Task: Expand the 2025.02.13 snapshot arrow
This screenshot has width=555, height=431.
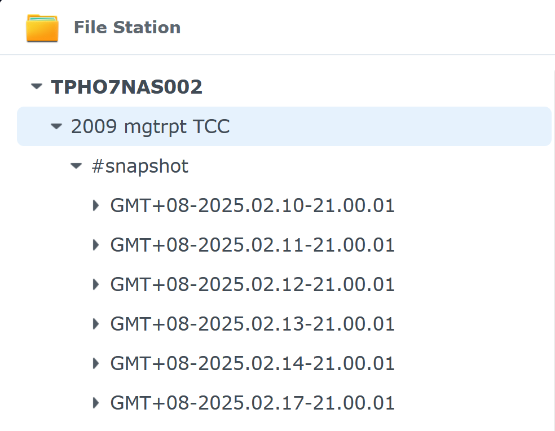Action: (x=96, y=324)
